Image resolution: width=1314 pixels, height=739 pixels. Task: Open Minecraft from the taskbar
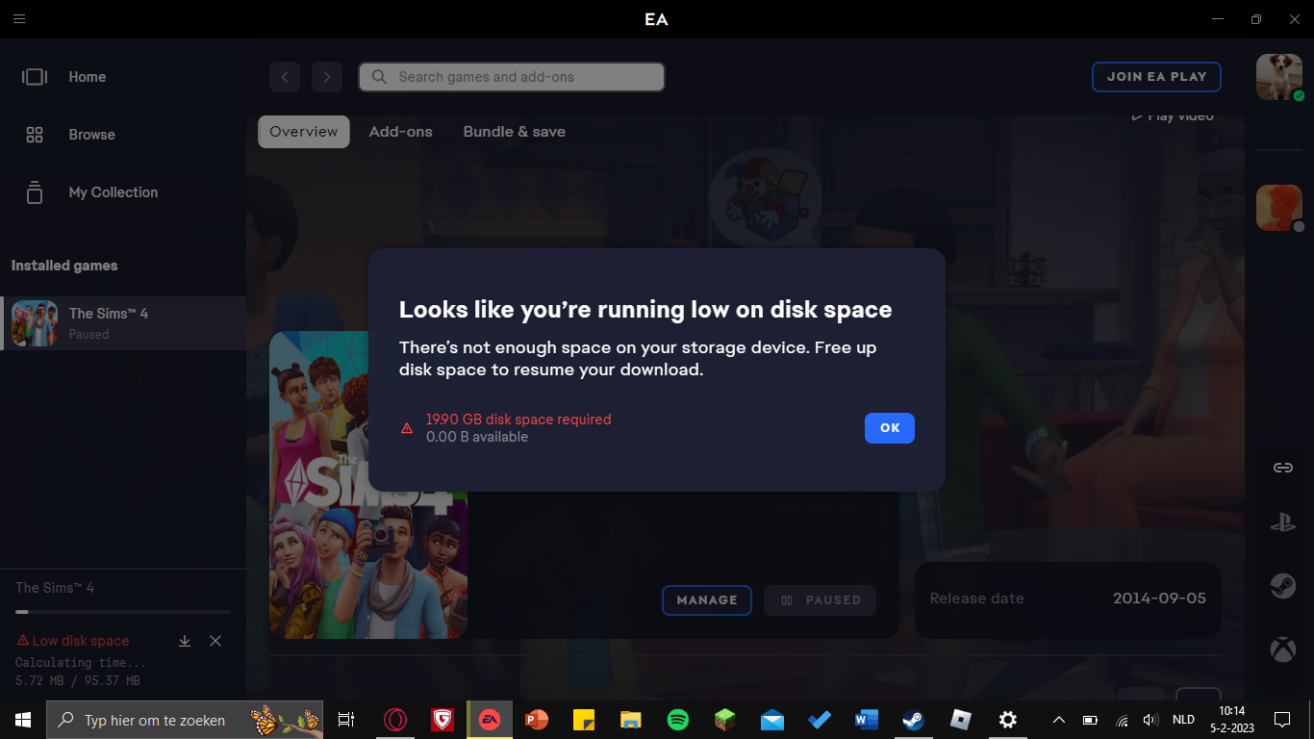[725, 720]
